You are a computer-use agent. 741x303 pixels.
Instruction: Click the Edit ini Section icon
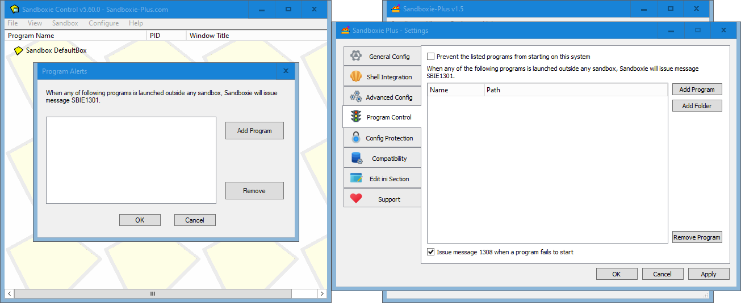(356, 178)
